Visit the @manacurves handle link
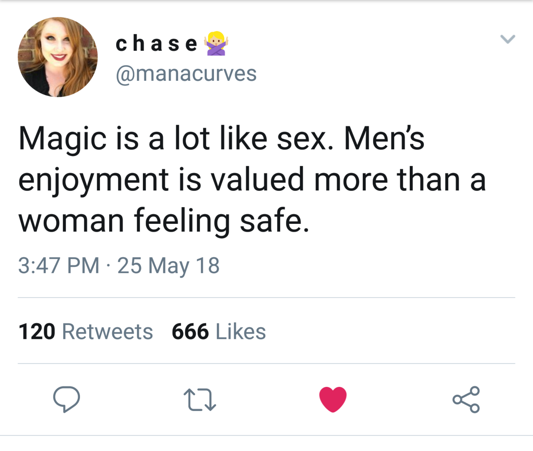The height and width of the screenshot is (451, 533). [x=186, y=74]
